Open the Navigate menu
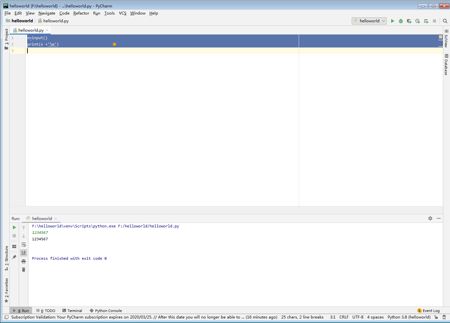 click(x=47, y=13)
